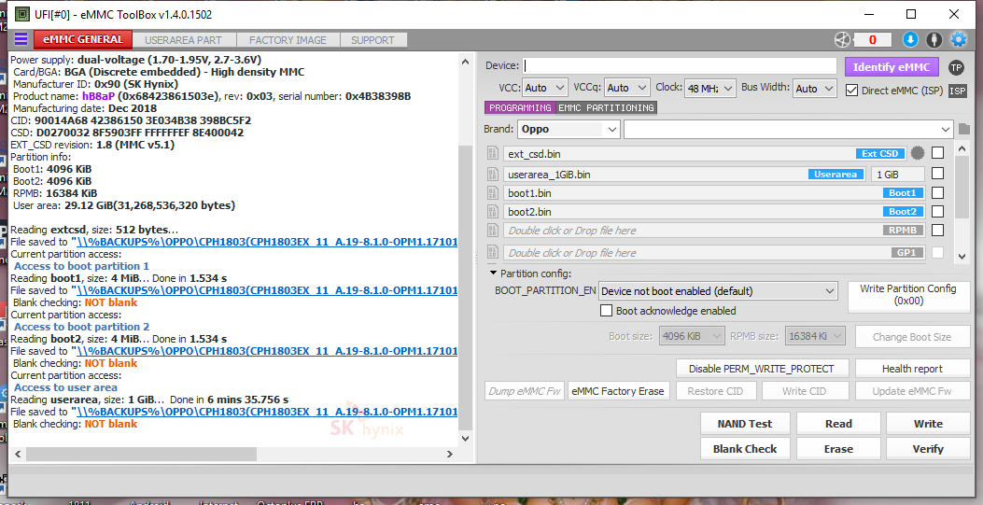Click the Read button
The height and width of the screenshot is (505, 983).
pos(838,424)
